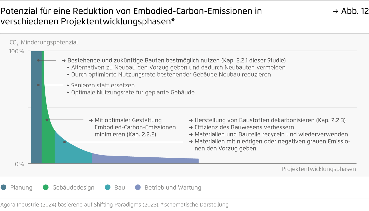Click the Projektentwicklungsphasen axis title
Viewport: 369px width, 211px height.
point(319,169)
